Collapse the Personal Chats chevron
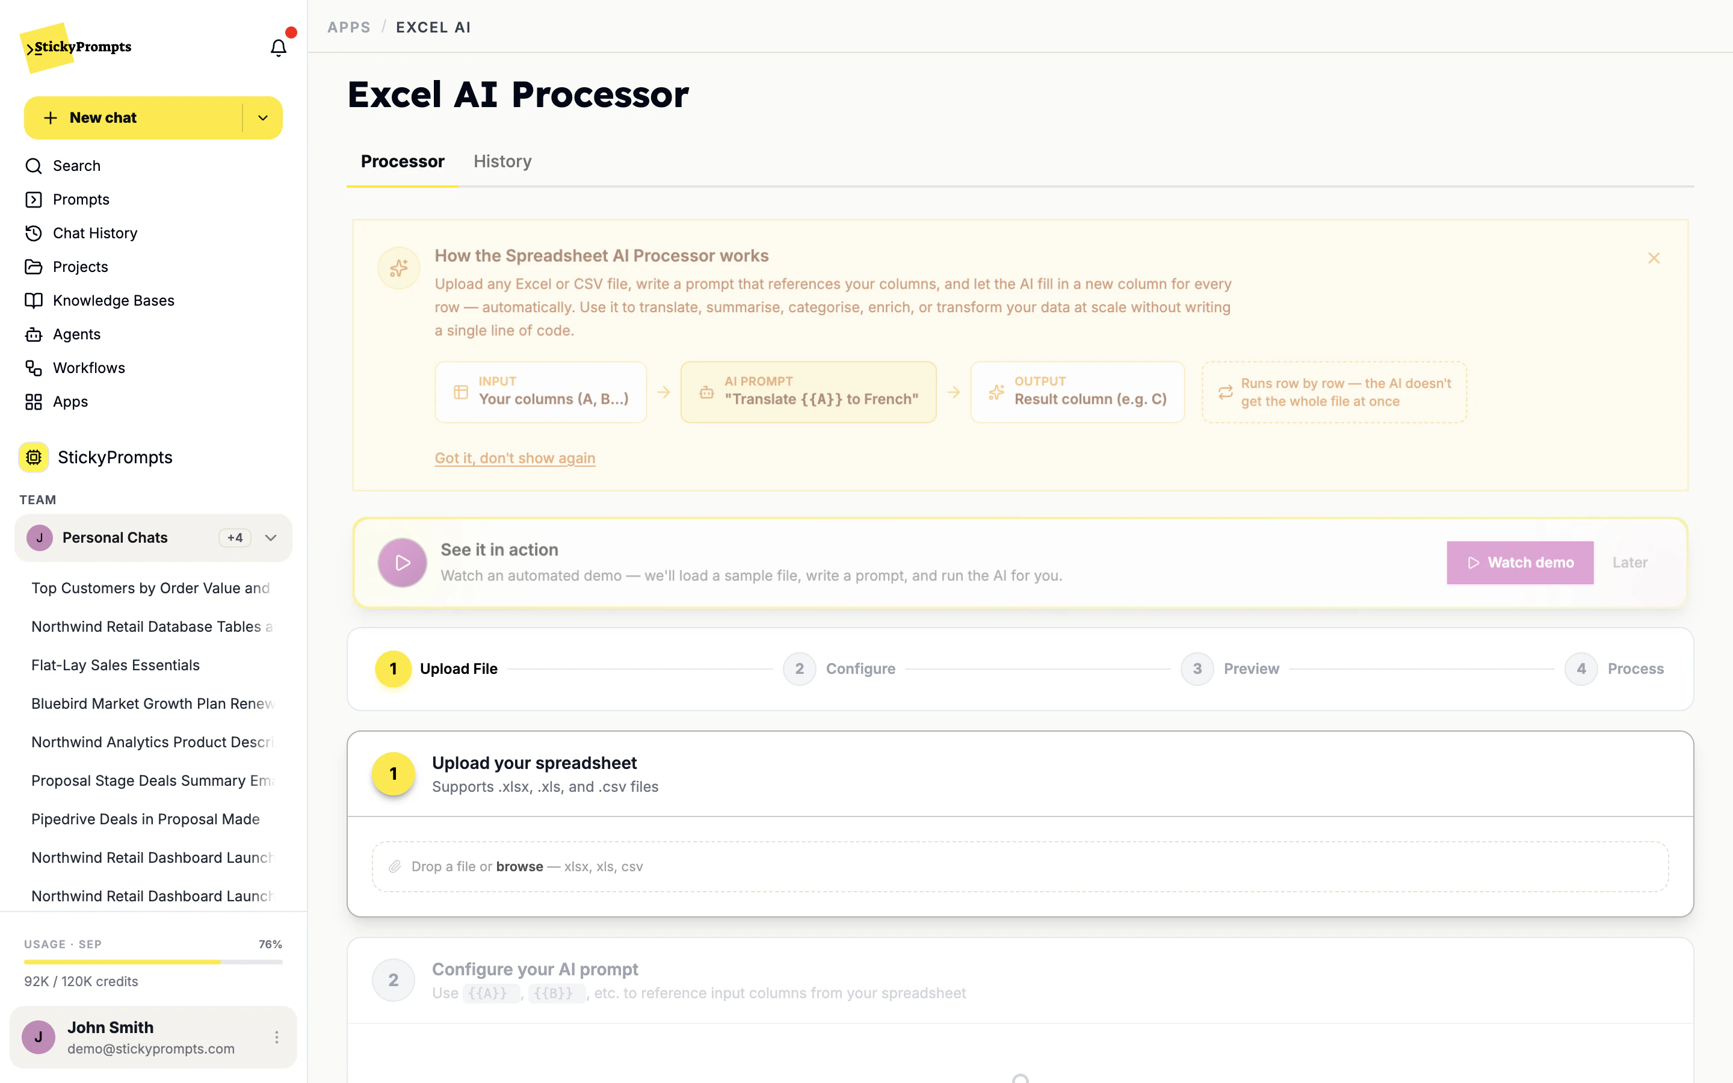1733x1083 pixels. click(x=271, y=538)
